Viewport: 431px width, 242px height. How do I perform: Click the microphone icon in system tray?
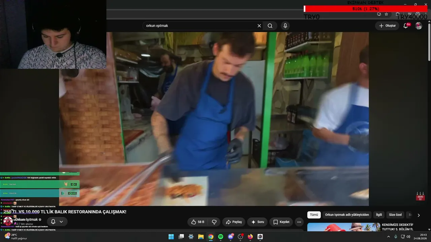396,237
